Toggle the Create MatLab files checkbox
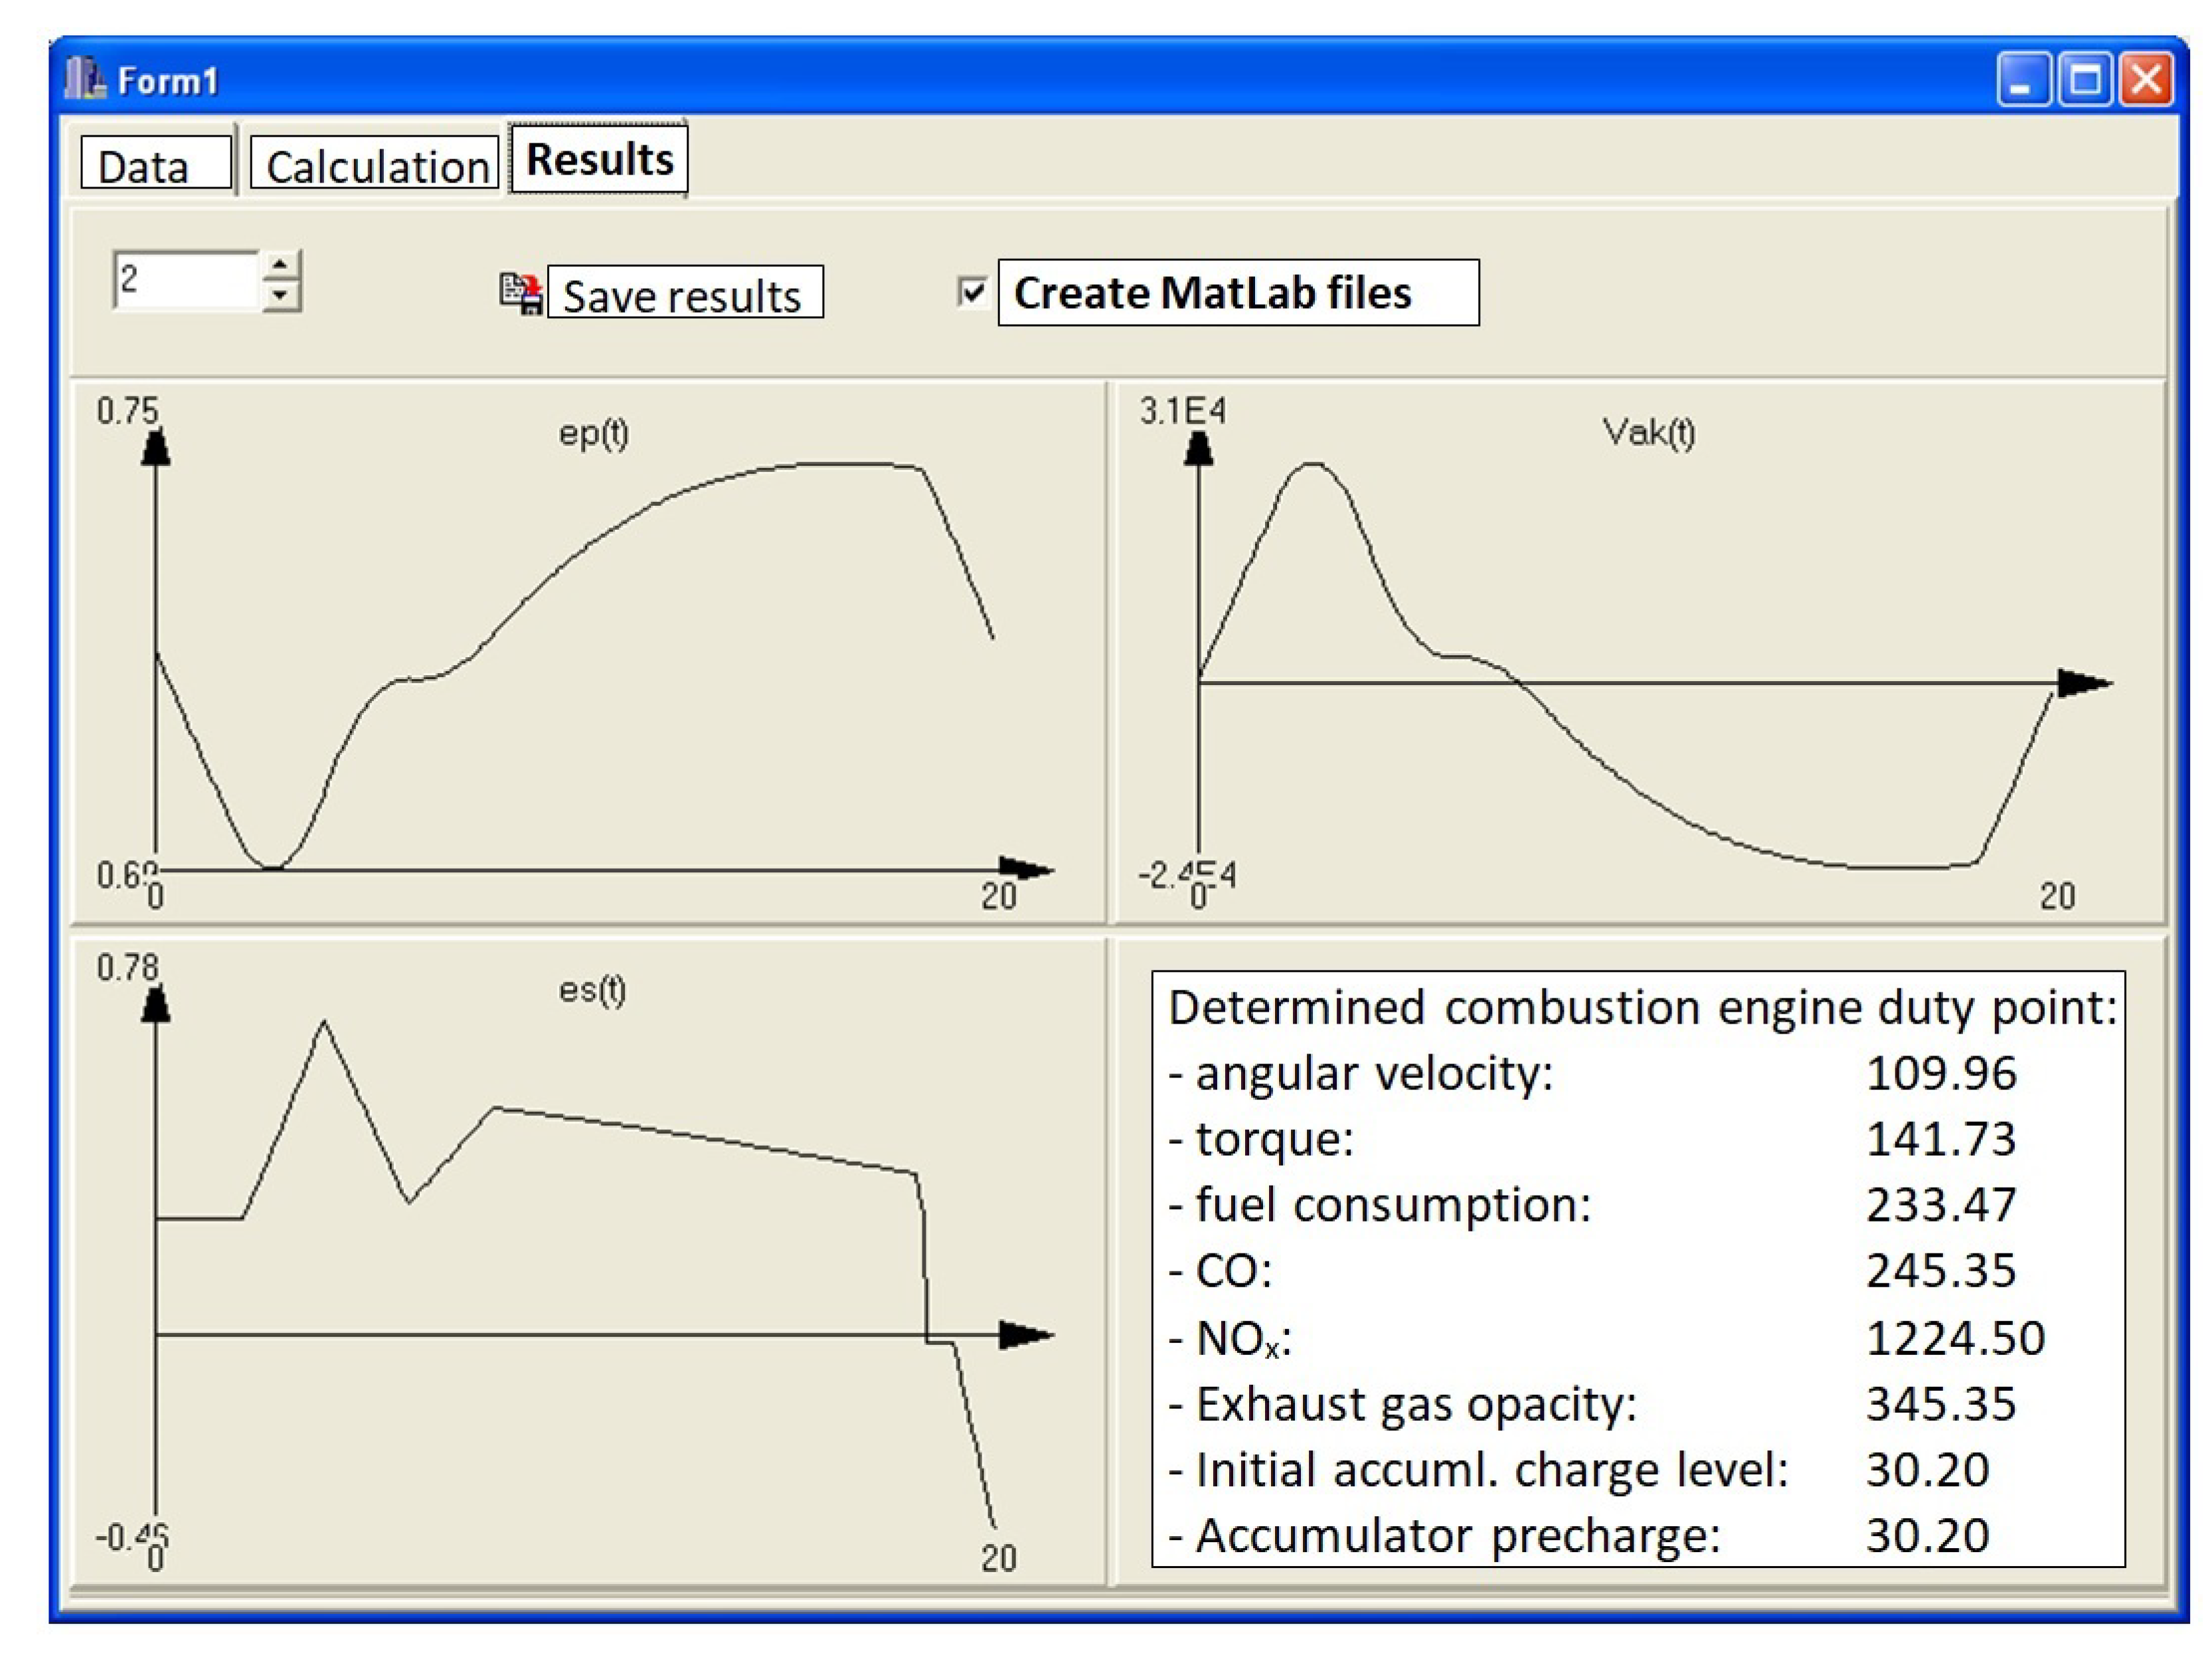 point(972,292)
